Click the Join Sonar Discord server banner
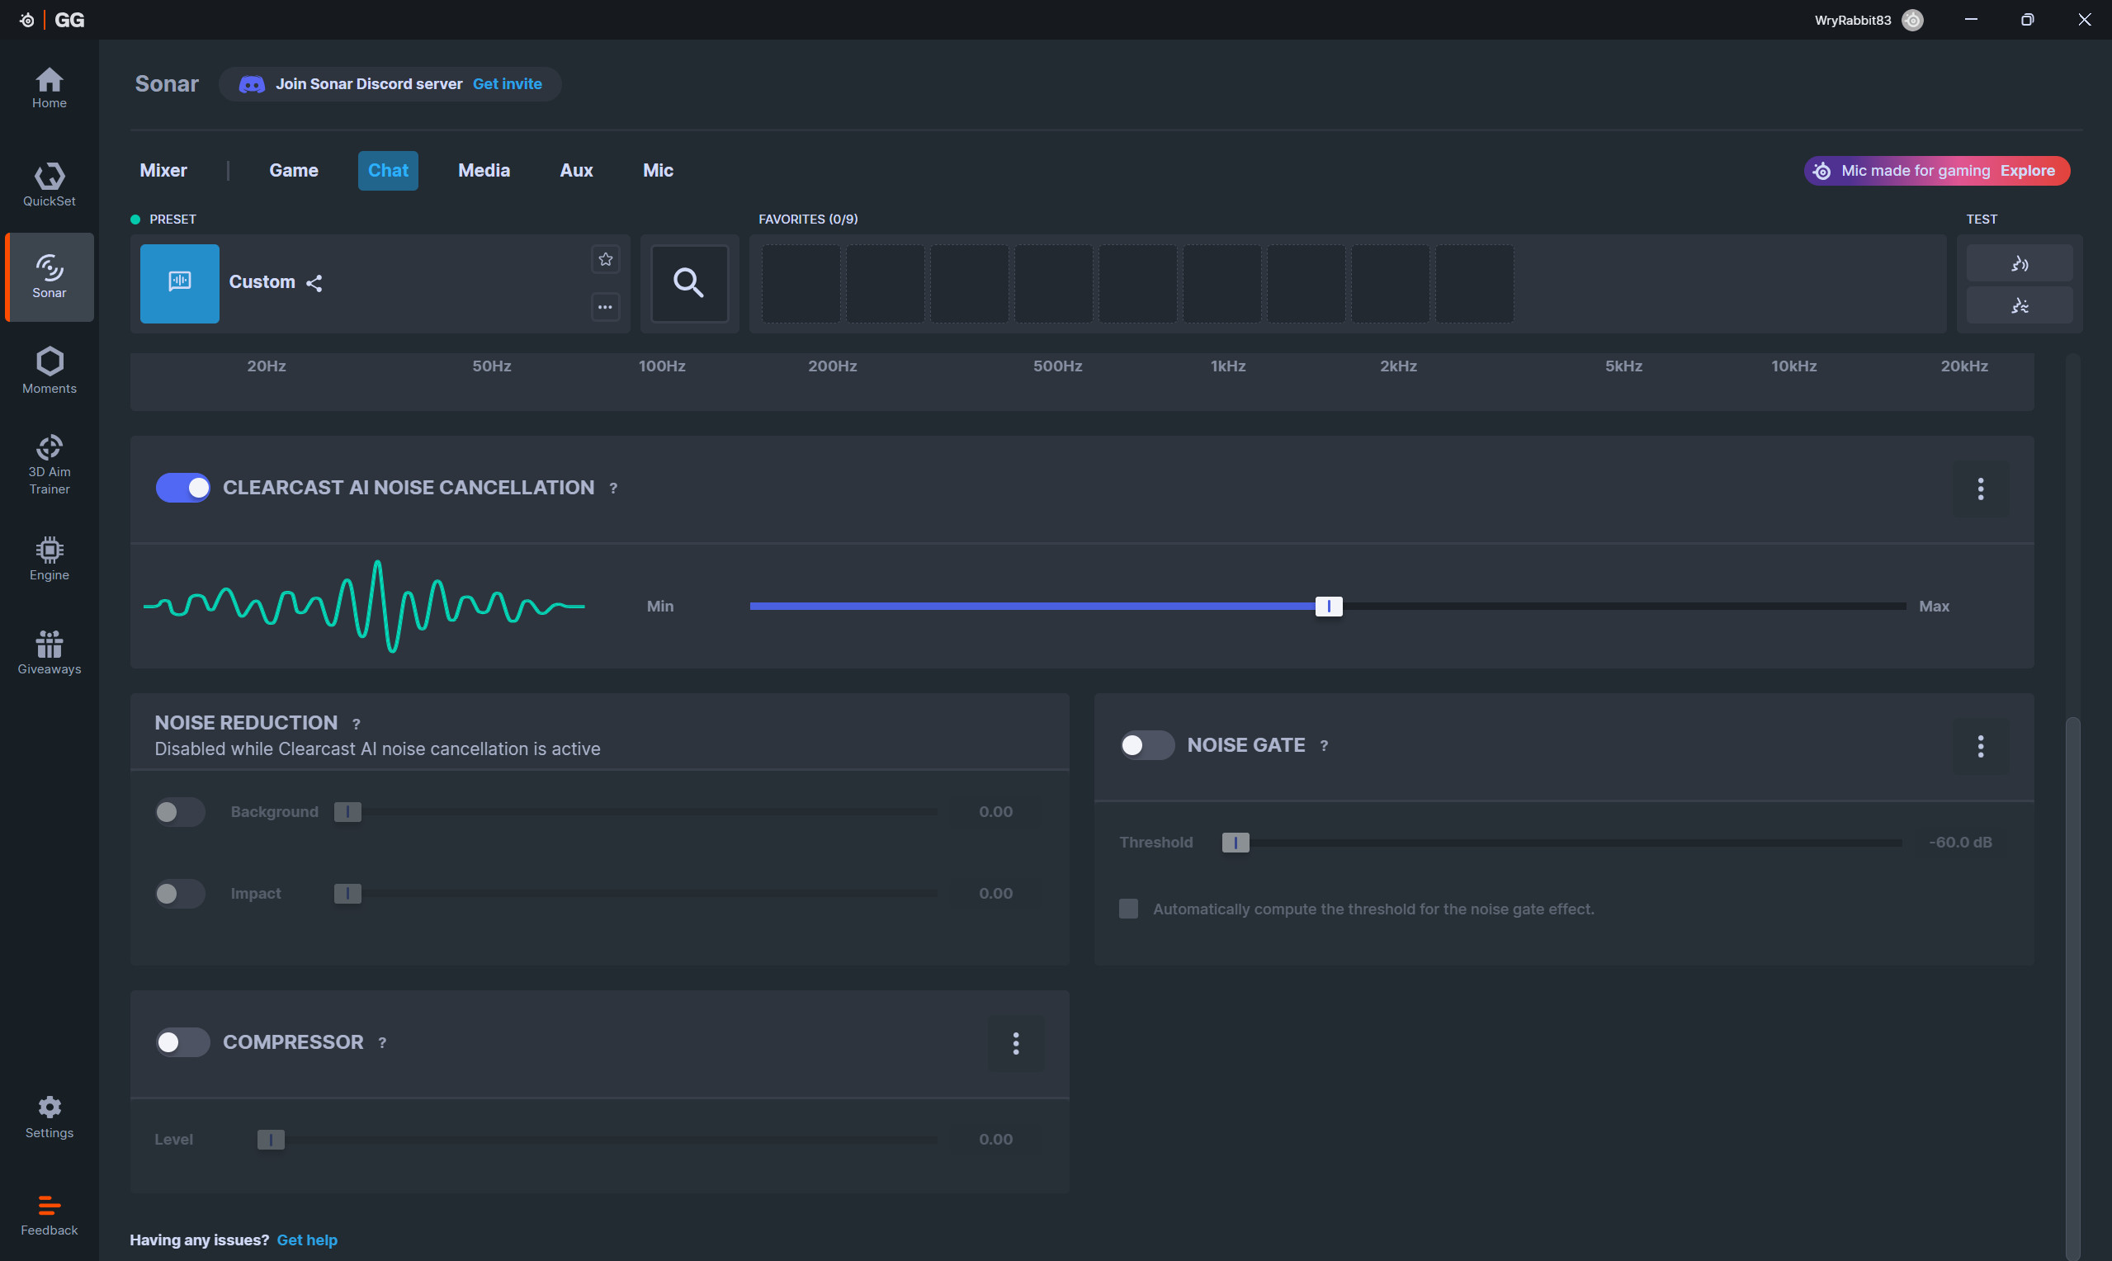This screenshot has height=1261, width=2112. (390, 84)
